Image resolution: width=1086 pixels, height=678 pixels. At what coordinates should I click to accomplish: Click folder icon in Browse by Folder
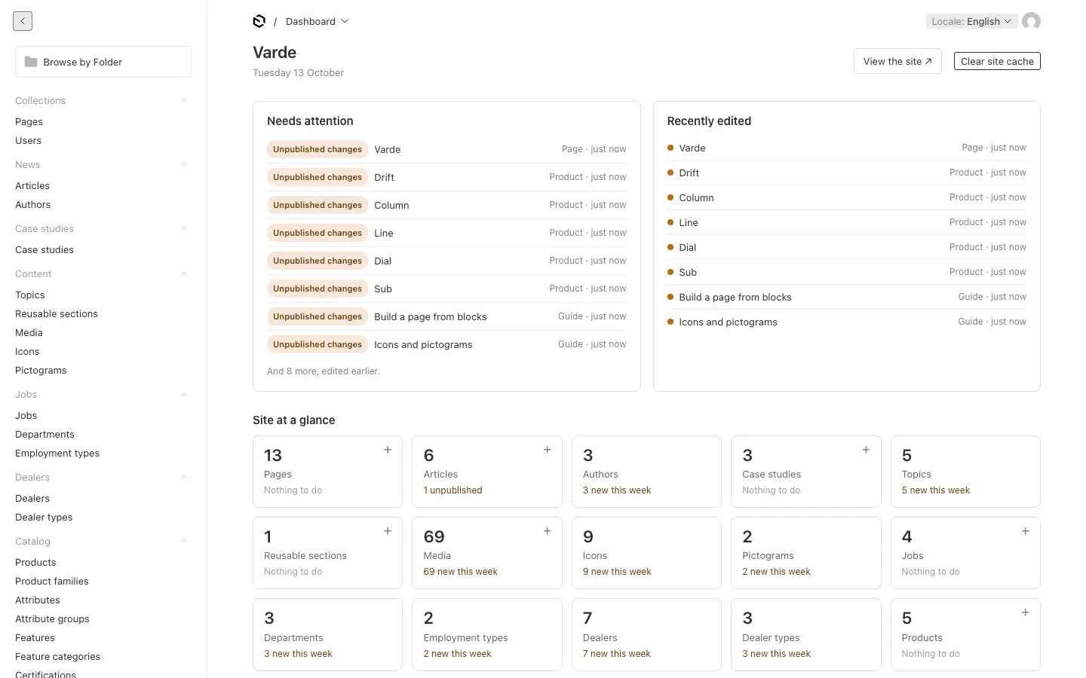(x=31, y=62)
